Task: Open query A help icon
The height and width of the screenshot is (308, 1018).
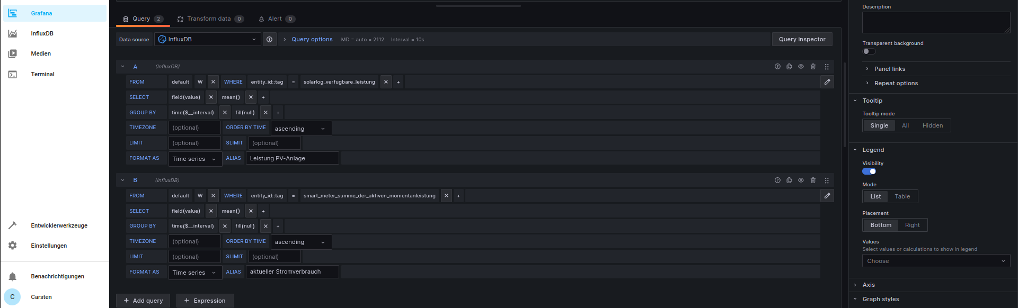Action: tap(777, 67)
